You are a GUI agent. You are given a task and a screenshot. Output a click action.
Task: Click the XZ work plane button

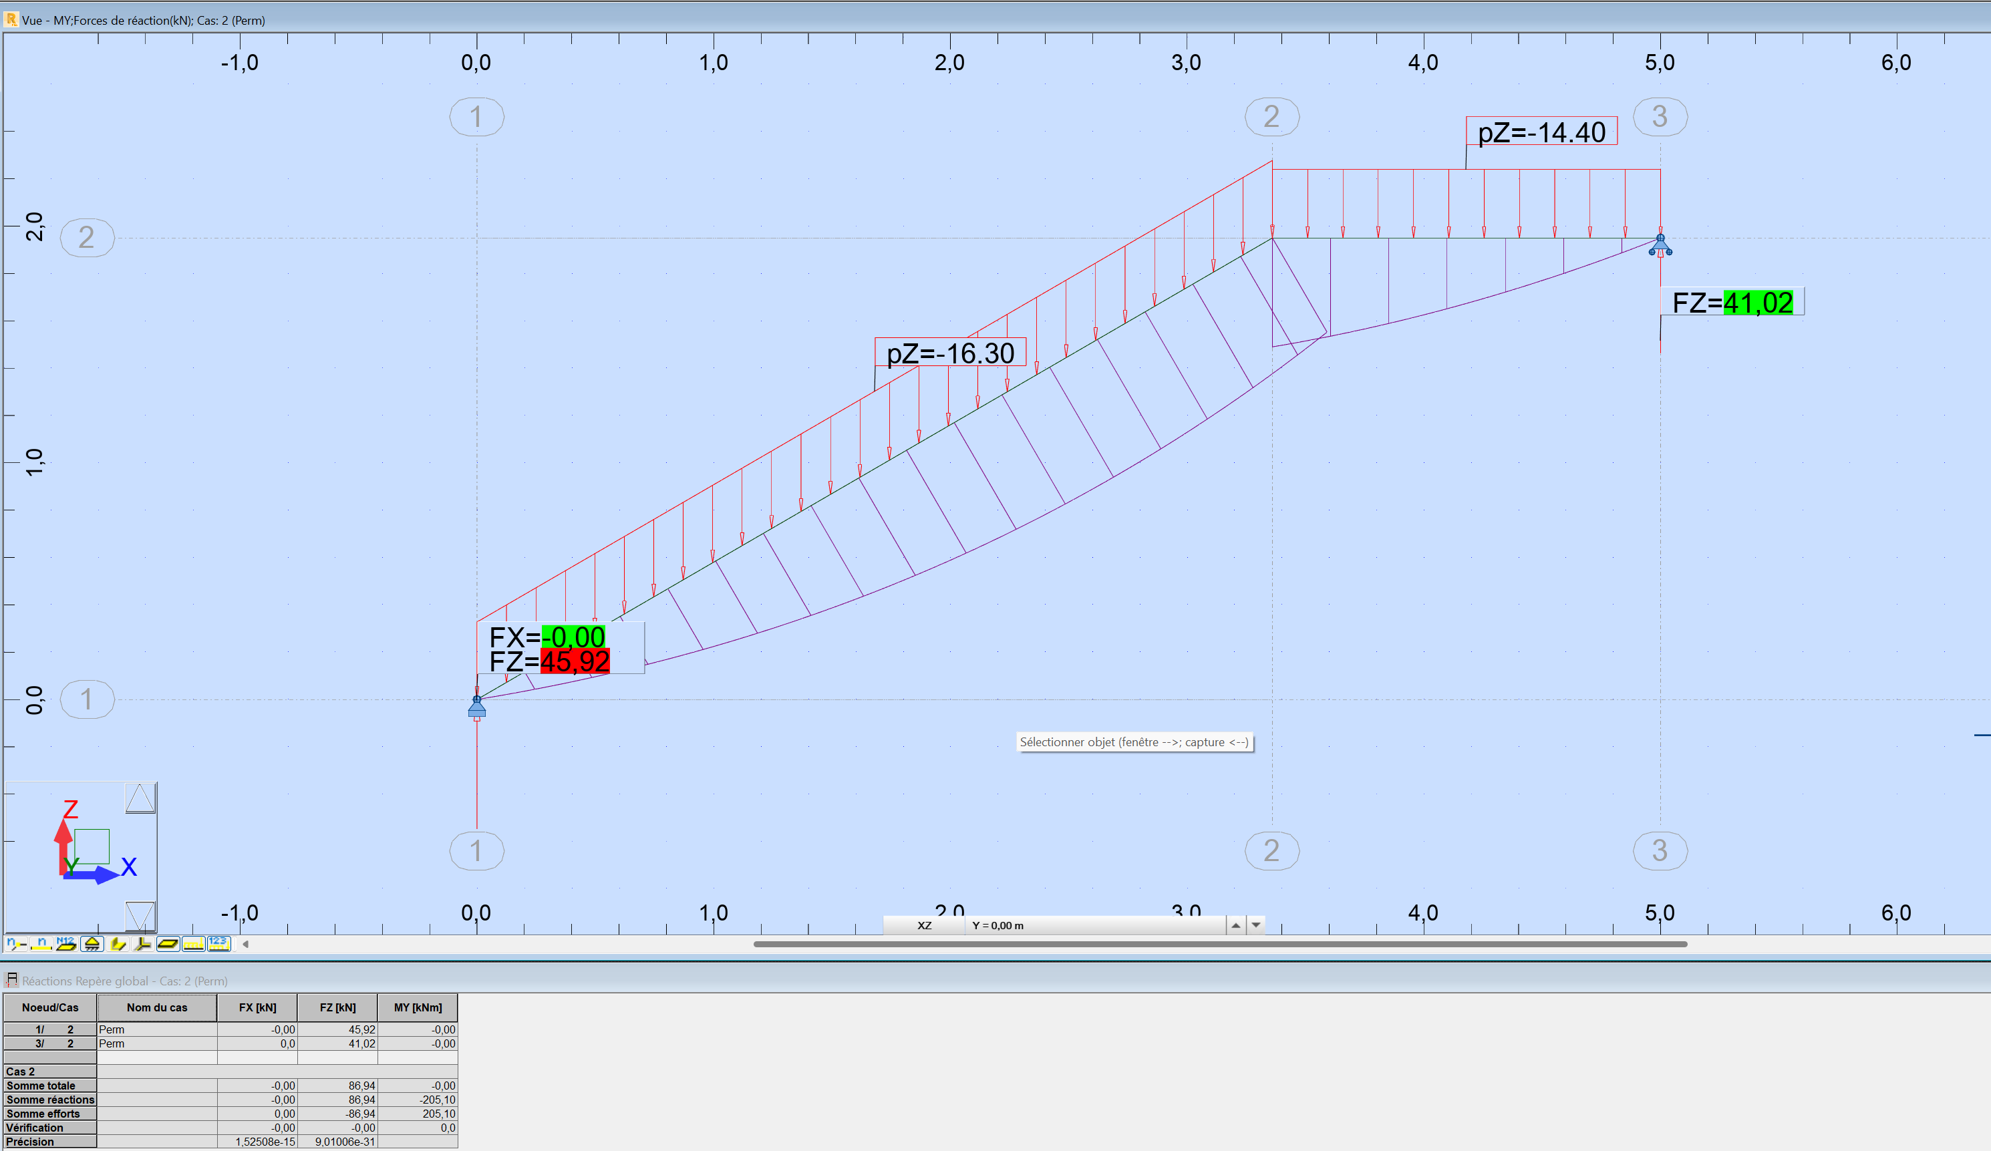point(923,925)
